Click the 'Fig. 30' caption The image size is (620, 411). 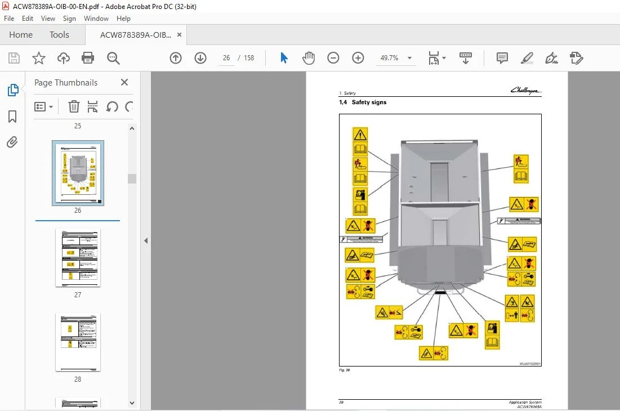tap(345, 370)
